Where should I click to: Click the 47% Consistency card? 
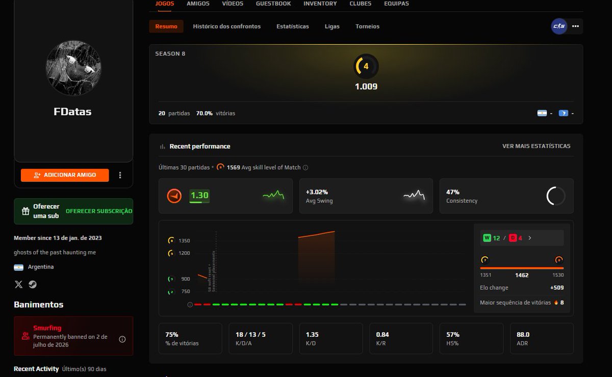pos(506,196)
